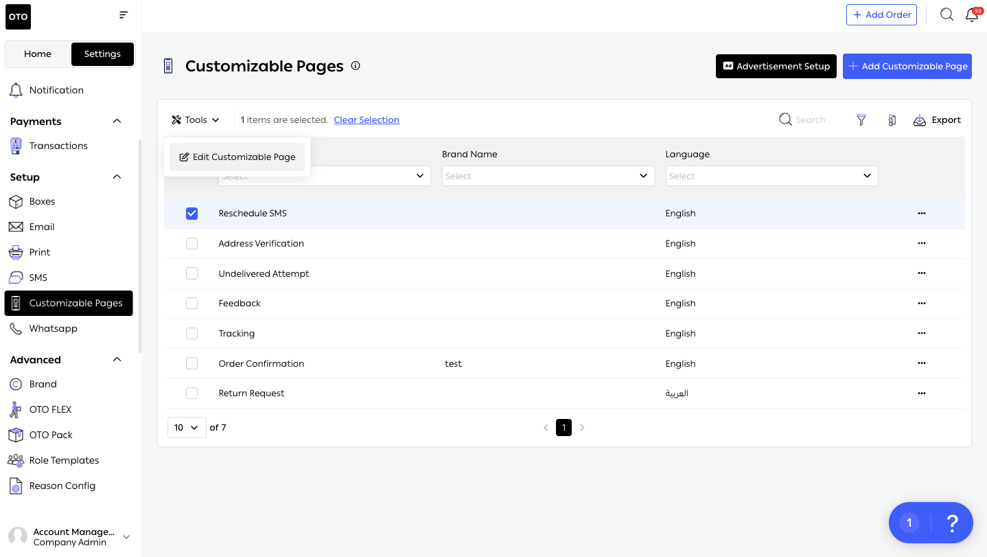Collapse the Setup section
The image size is (987, 557).
[117, 177]
